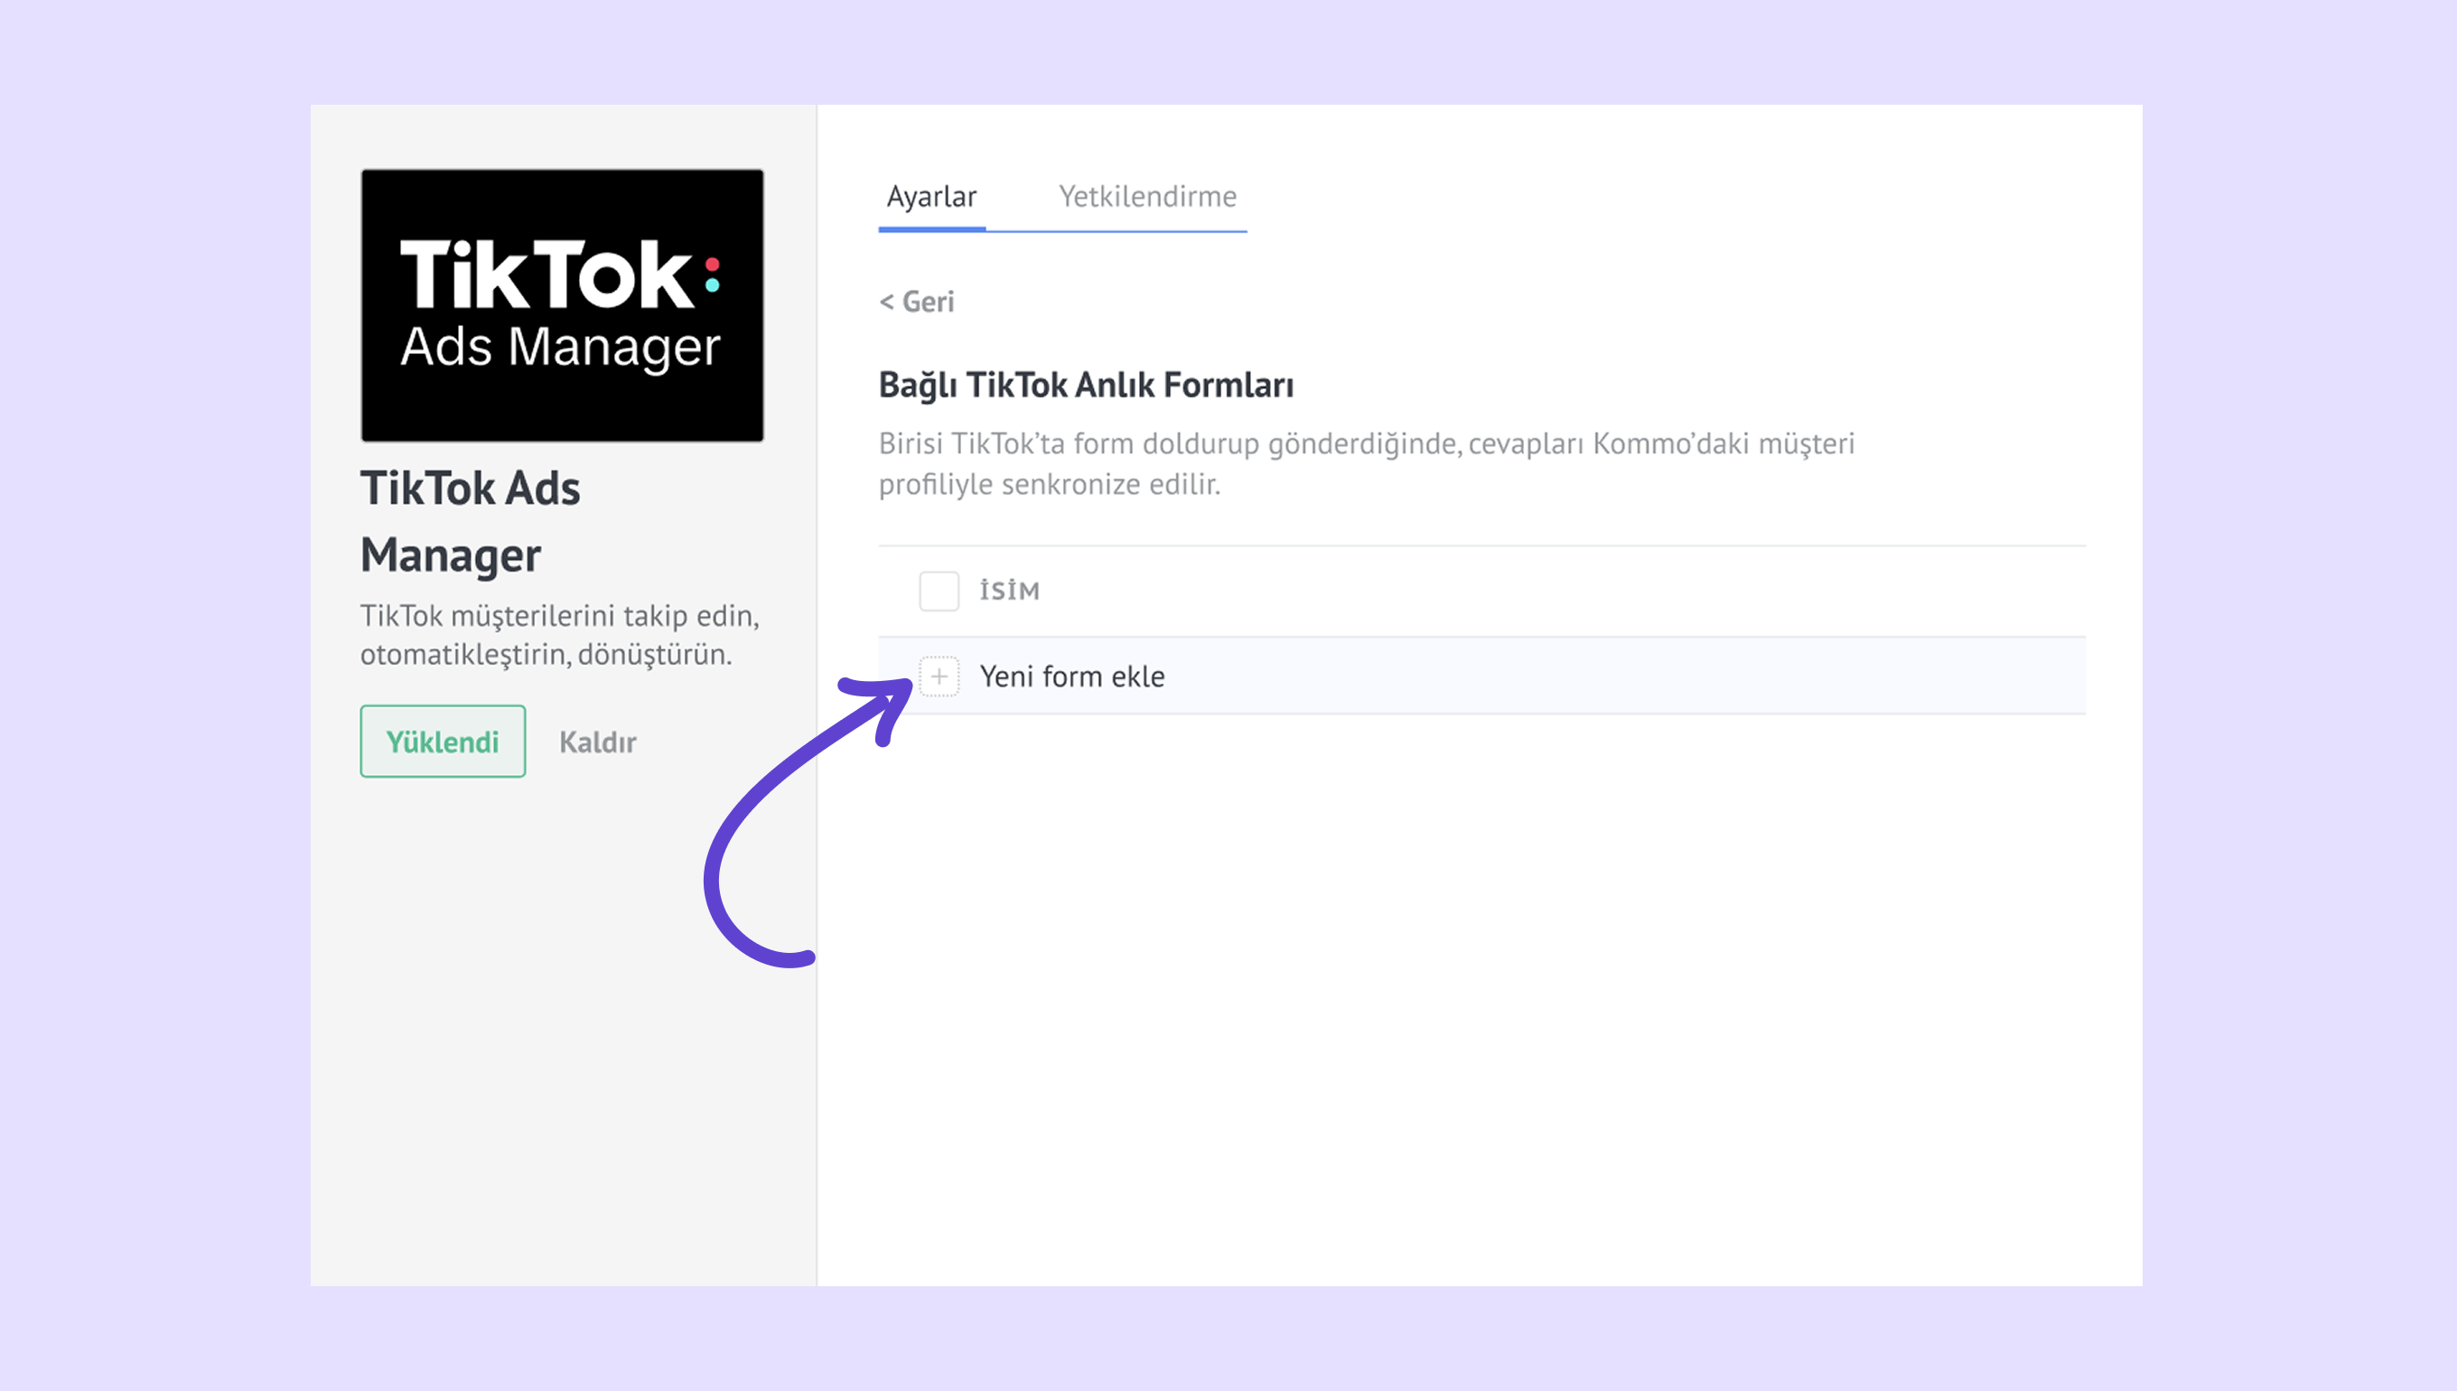Tick the İSİM header checkbox

[x=939, y=591]
